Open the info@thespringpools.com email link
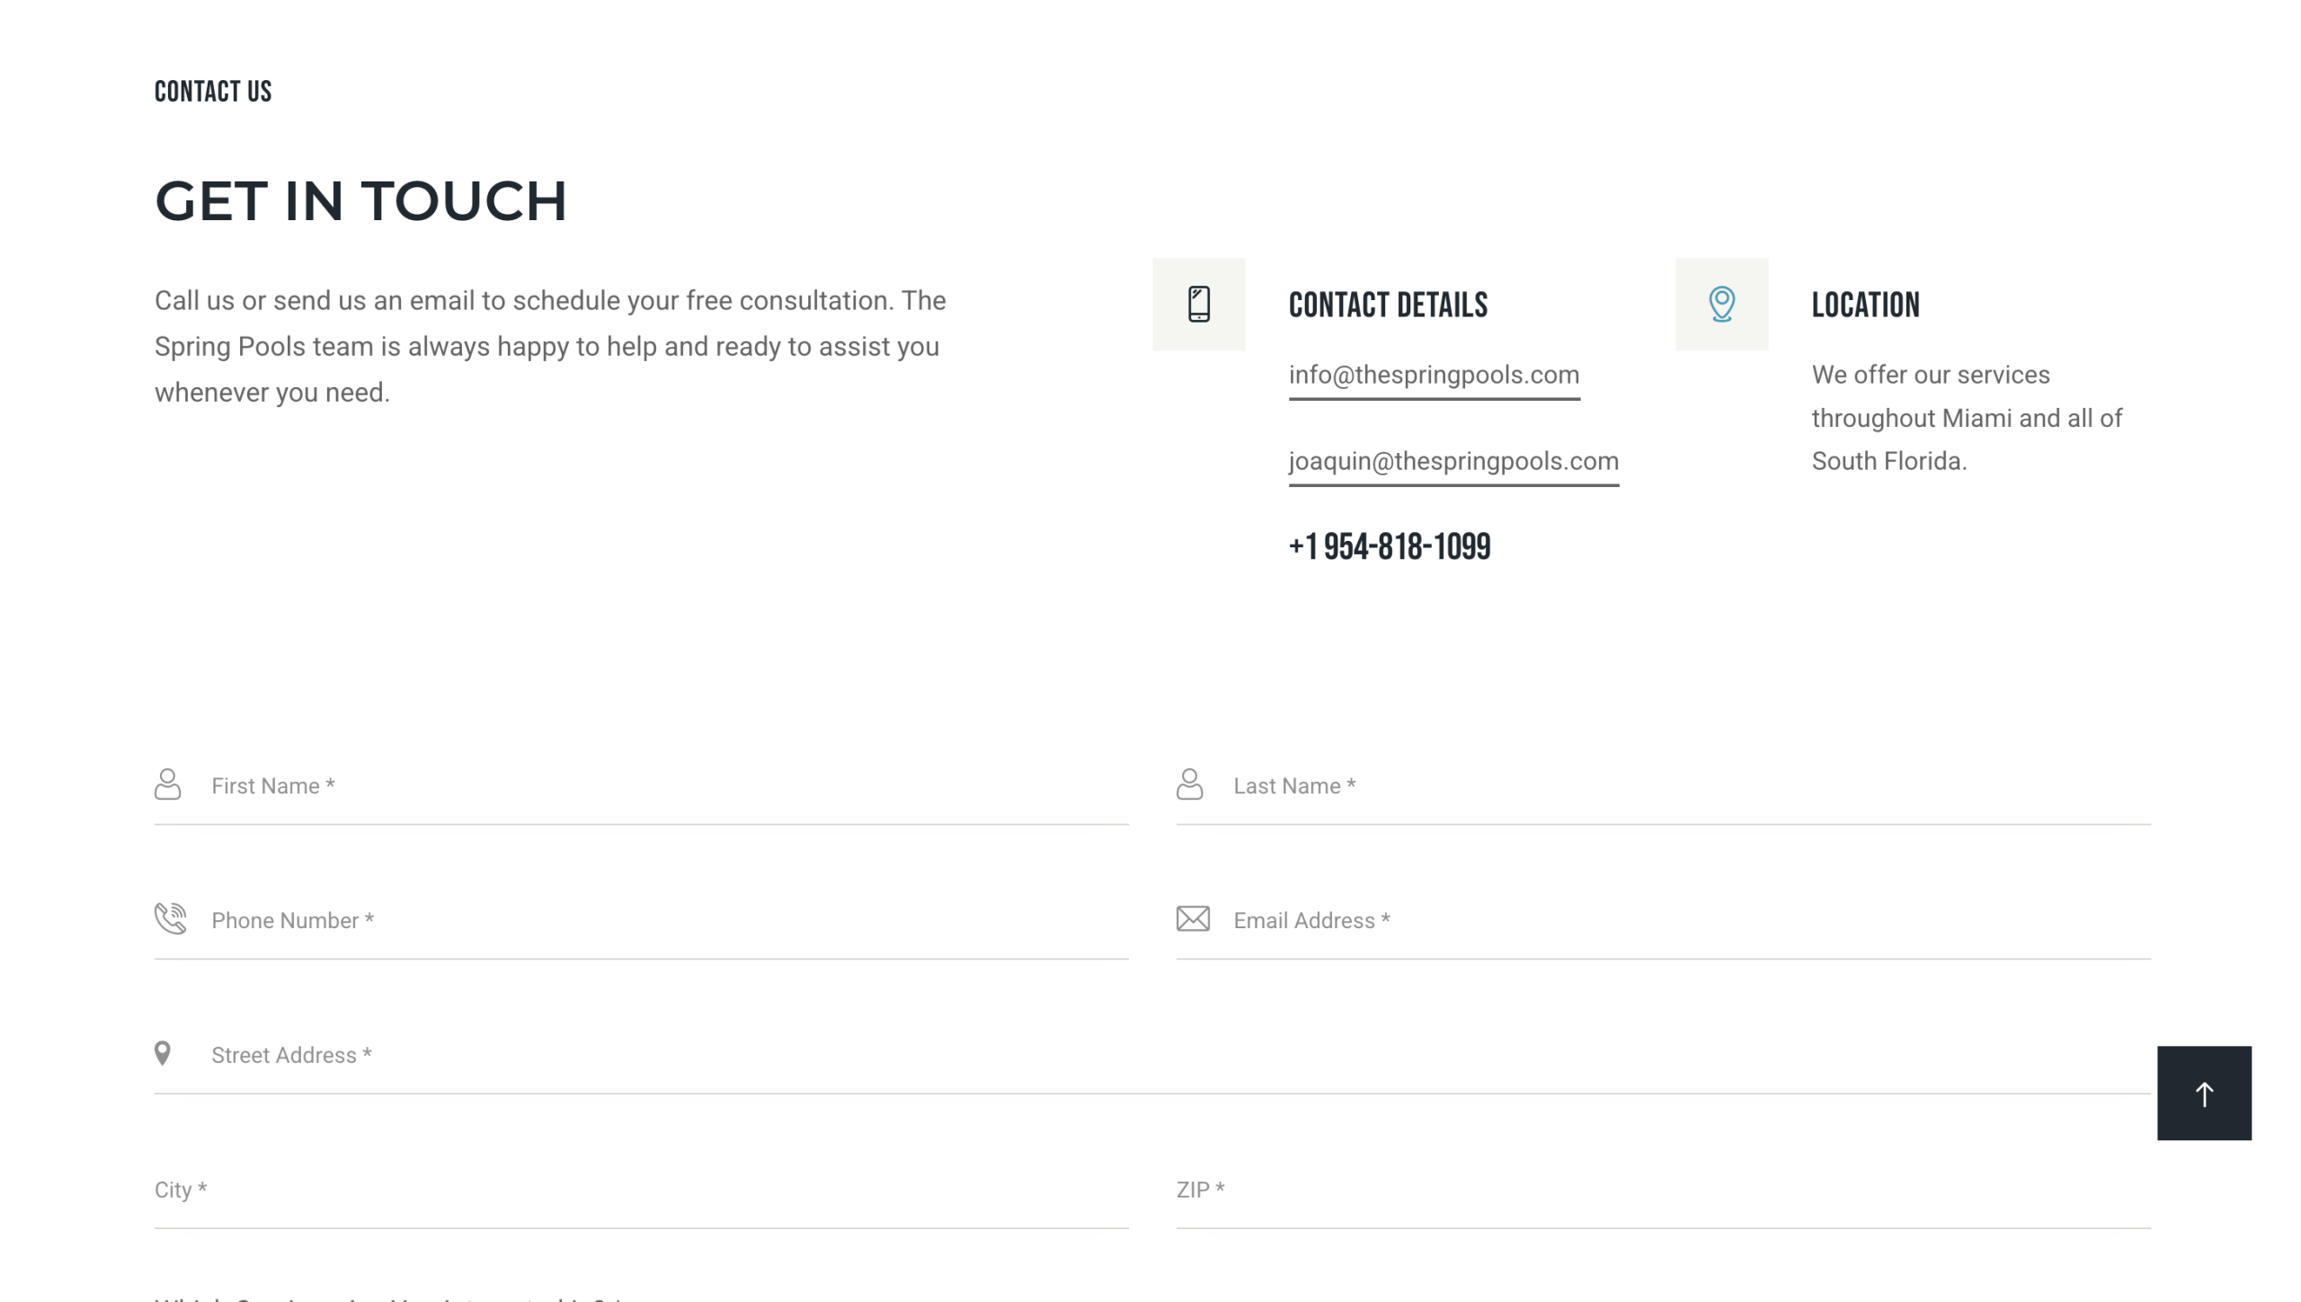2301x1302 pixels. [x=1434, y=375]
